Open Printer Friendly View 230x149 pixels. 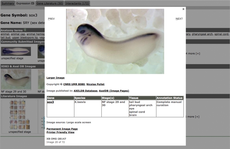pos(60,132)
